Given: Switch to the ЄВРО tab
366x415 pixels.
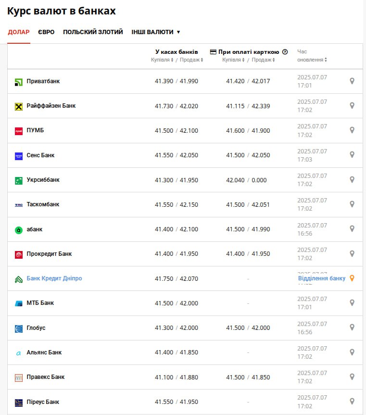Looking at the screenshot, I should [46, 32].
